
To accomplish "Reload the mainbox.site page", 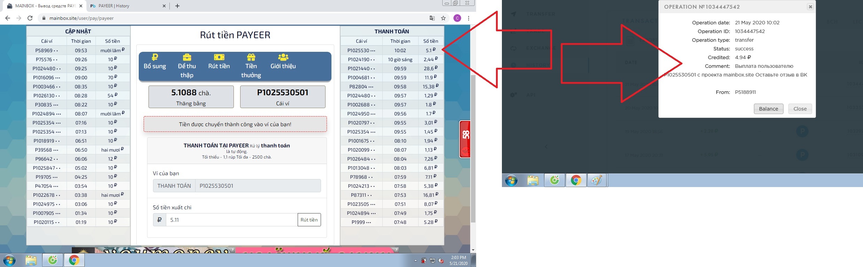I will (x=30, y=18).
